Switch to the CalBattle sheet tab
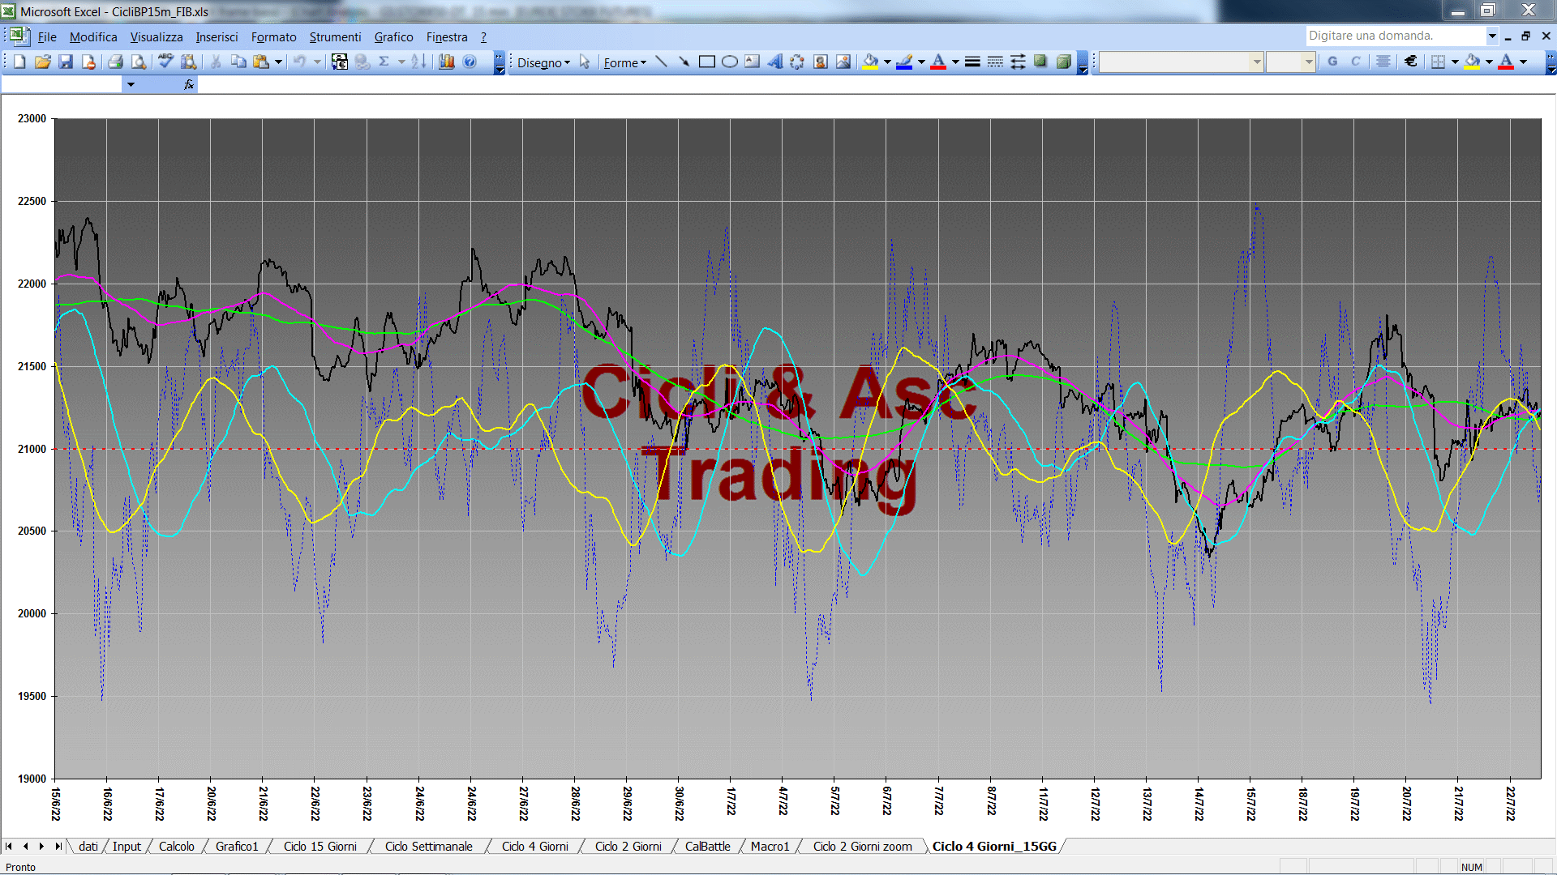The height and width of the screenshot is (875, 1557). click(x=707, y=847)
